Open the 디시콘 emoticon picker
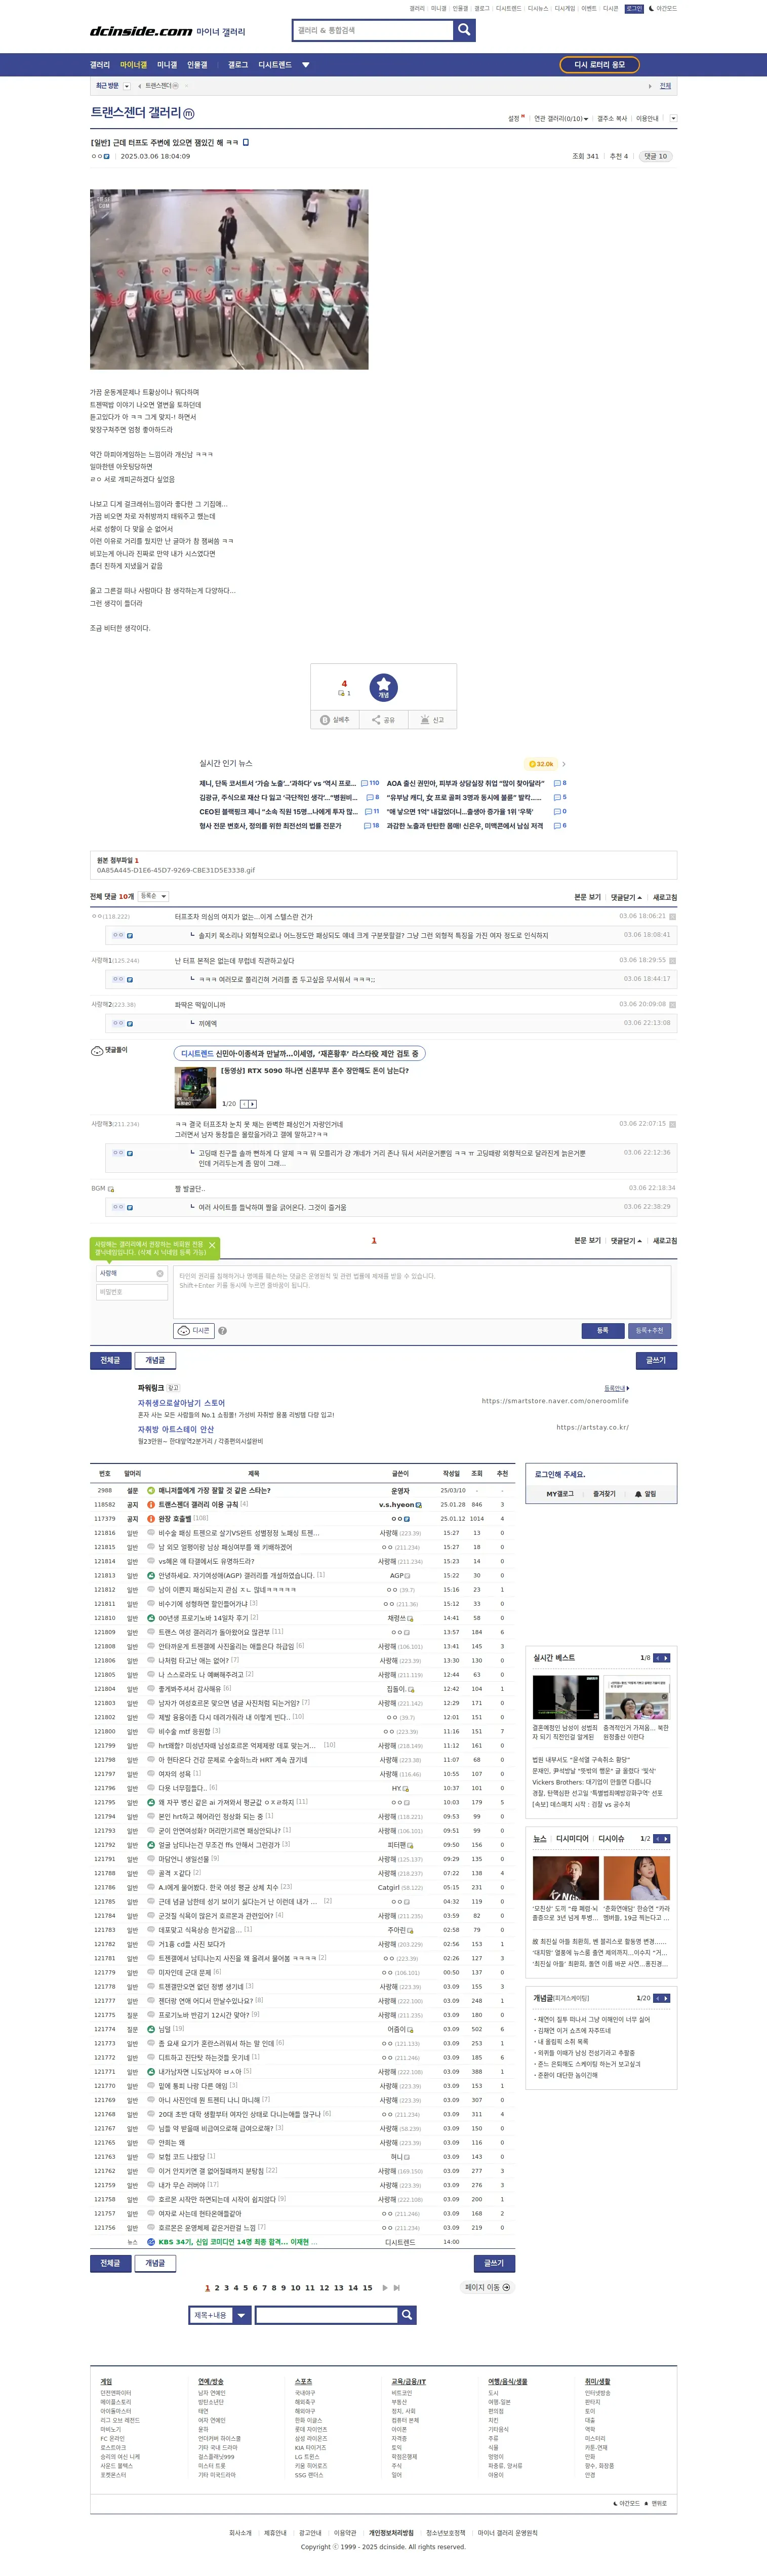 tap(194, 1331)
